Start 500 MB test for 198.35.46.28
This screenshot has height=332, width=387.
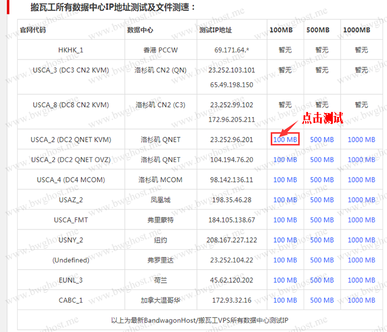tap(322, 200)
